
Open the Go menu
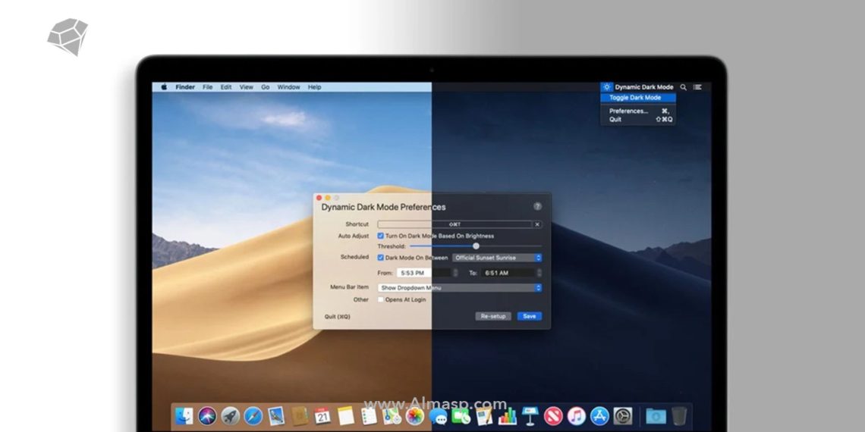[x=266, y=87]
